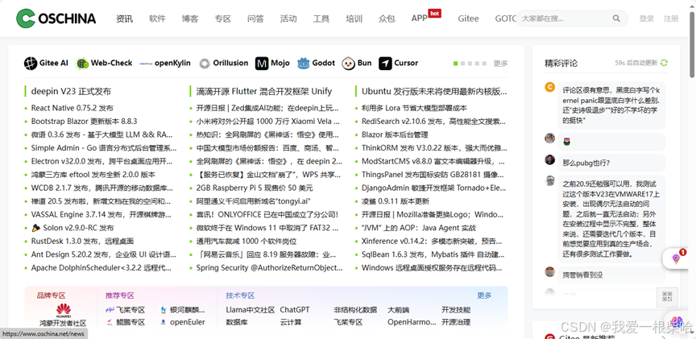Select the second carousel dot
Screen dimensions: 696x339
tap(462, 64)
